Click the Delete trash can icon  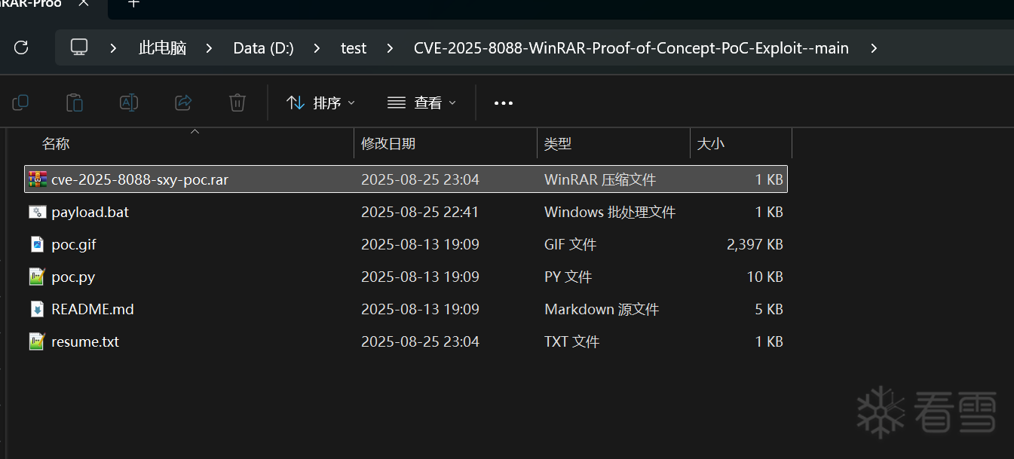pyautogui.click(x=237, y=103)
